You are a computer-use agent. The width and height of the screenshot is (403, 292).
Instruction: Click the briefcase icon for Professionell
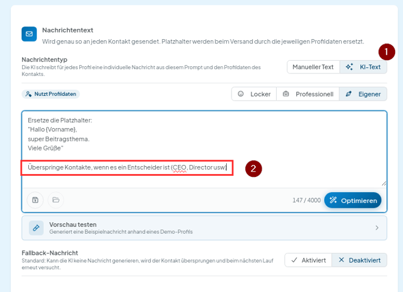click(x=286, y=94)
